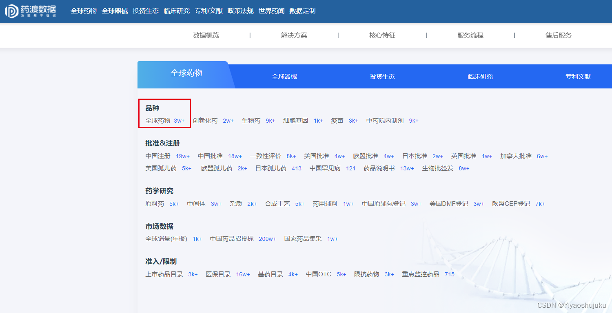The image size is (612, 313).
Task: Open the 核心特征 section link
Action: [382, 35]
